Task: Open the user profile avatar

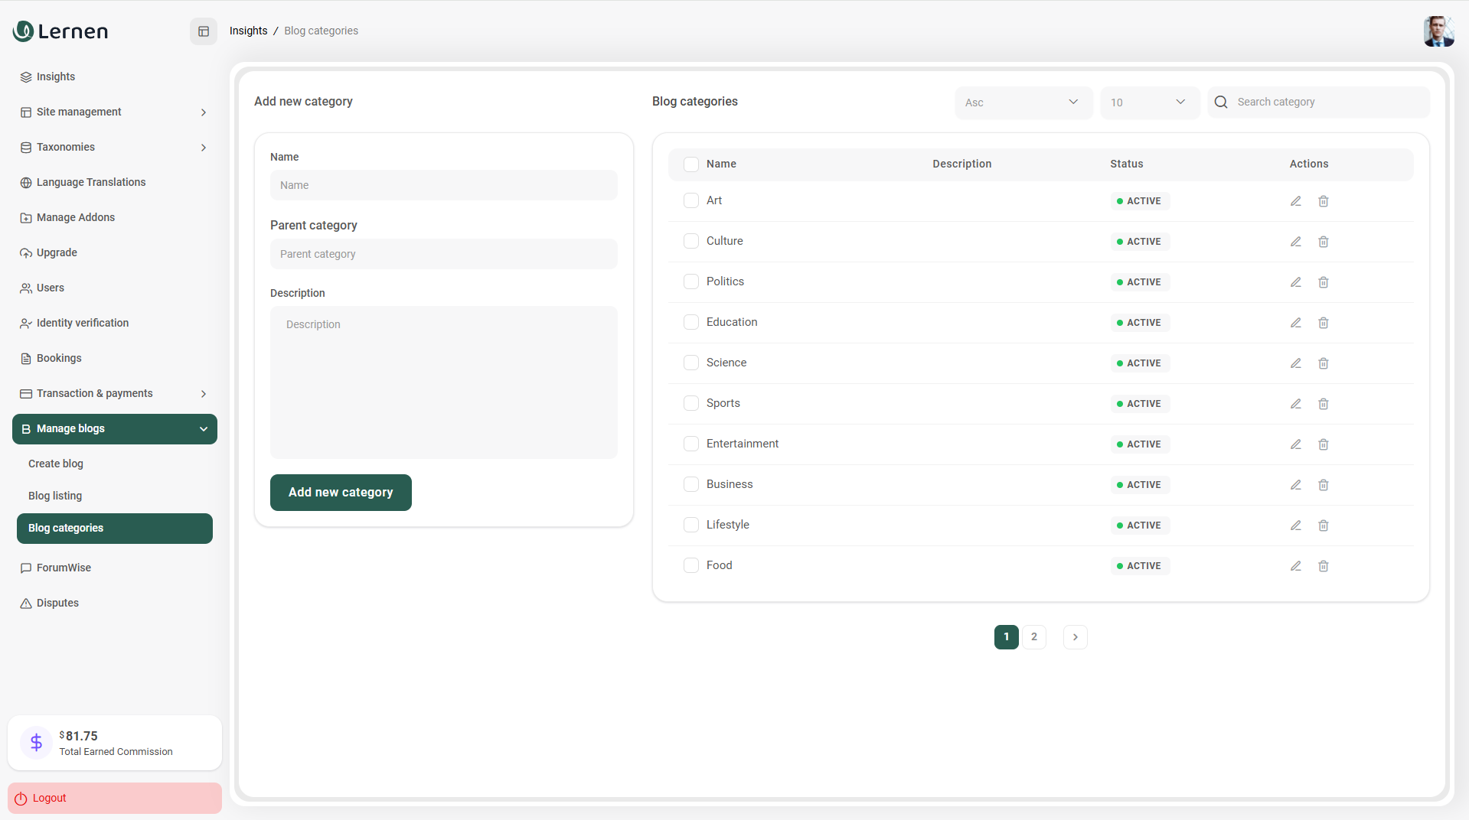Action: pyautogui.click(x=1438, y=31)
